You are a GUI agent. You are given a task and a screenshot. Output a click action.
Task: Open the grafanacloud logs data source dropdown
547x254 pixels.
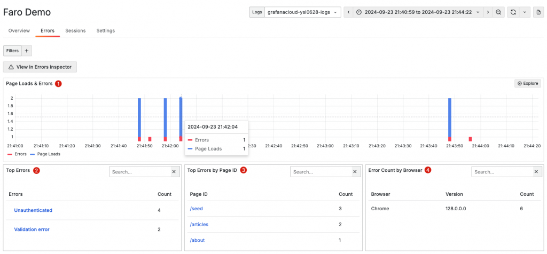click(303, 12)
